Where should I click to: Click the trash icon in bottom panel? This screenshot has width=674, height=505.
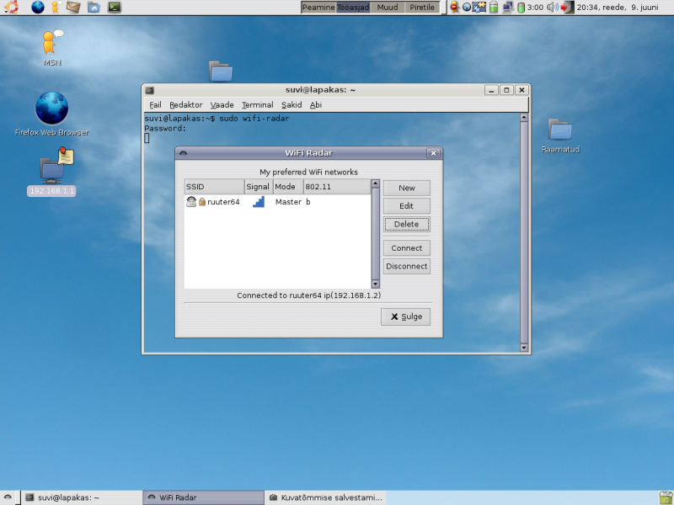coord(666,497)
